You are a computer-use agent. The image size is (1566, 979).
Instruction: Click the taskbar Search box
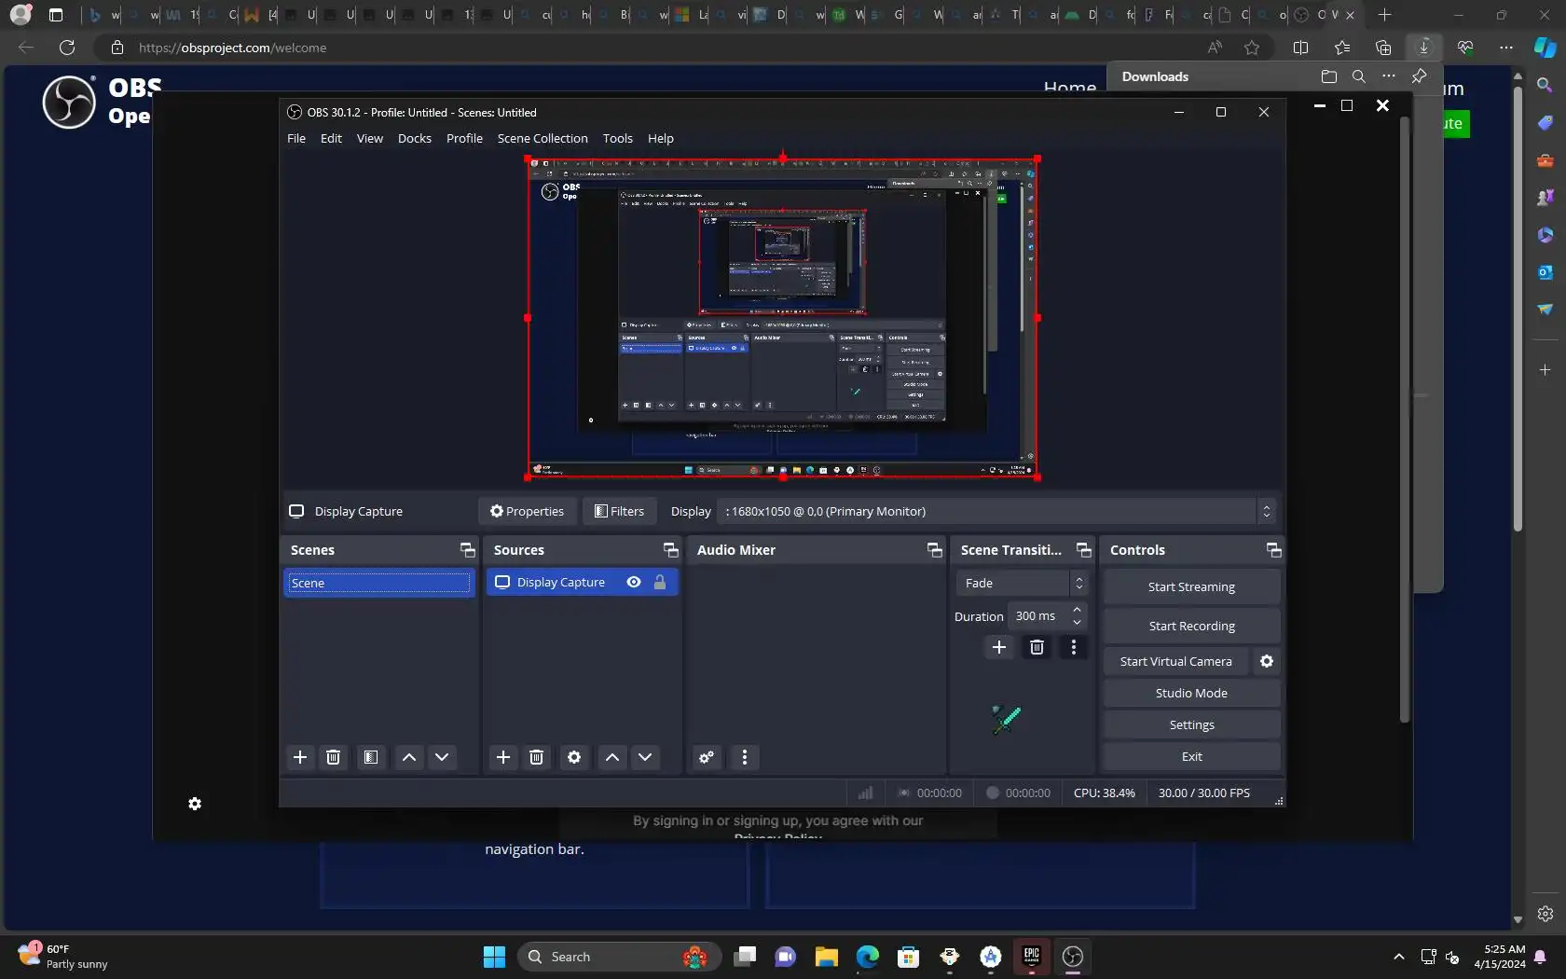coord(619,957)
